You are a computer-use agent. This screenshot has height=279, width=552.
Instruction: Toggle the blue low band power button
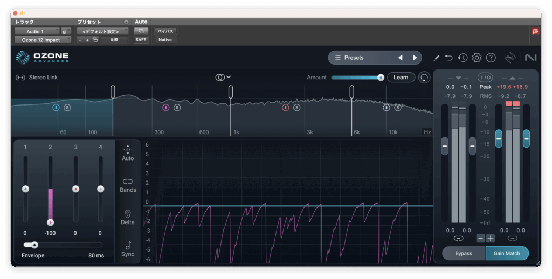coord(56,108)
